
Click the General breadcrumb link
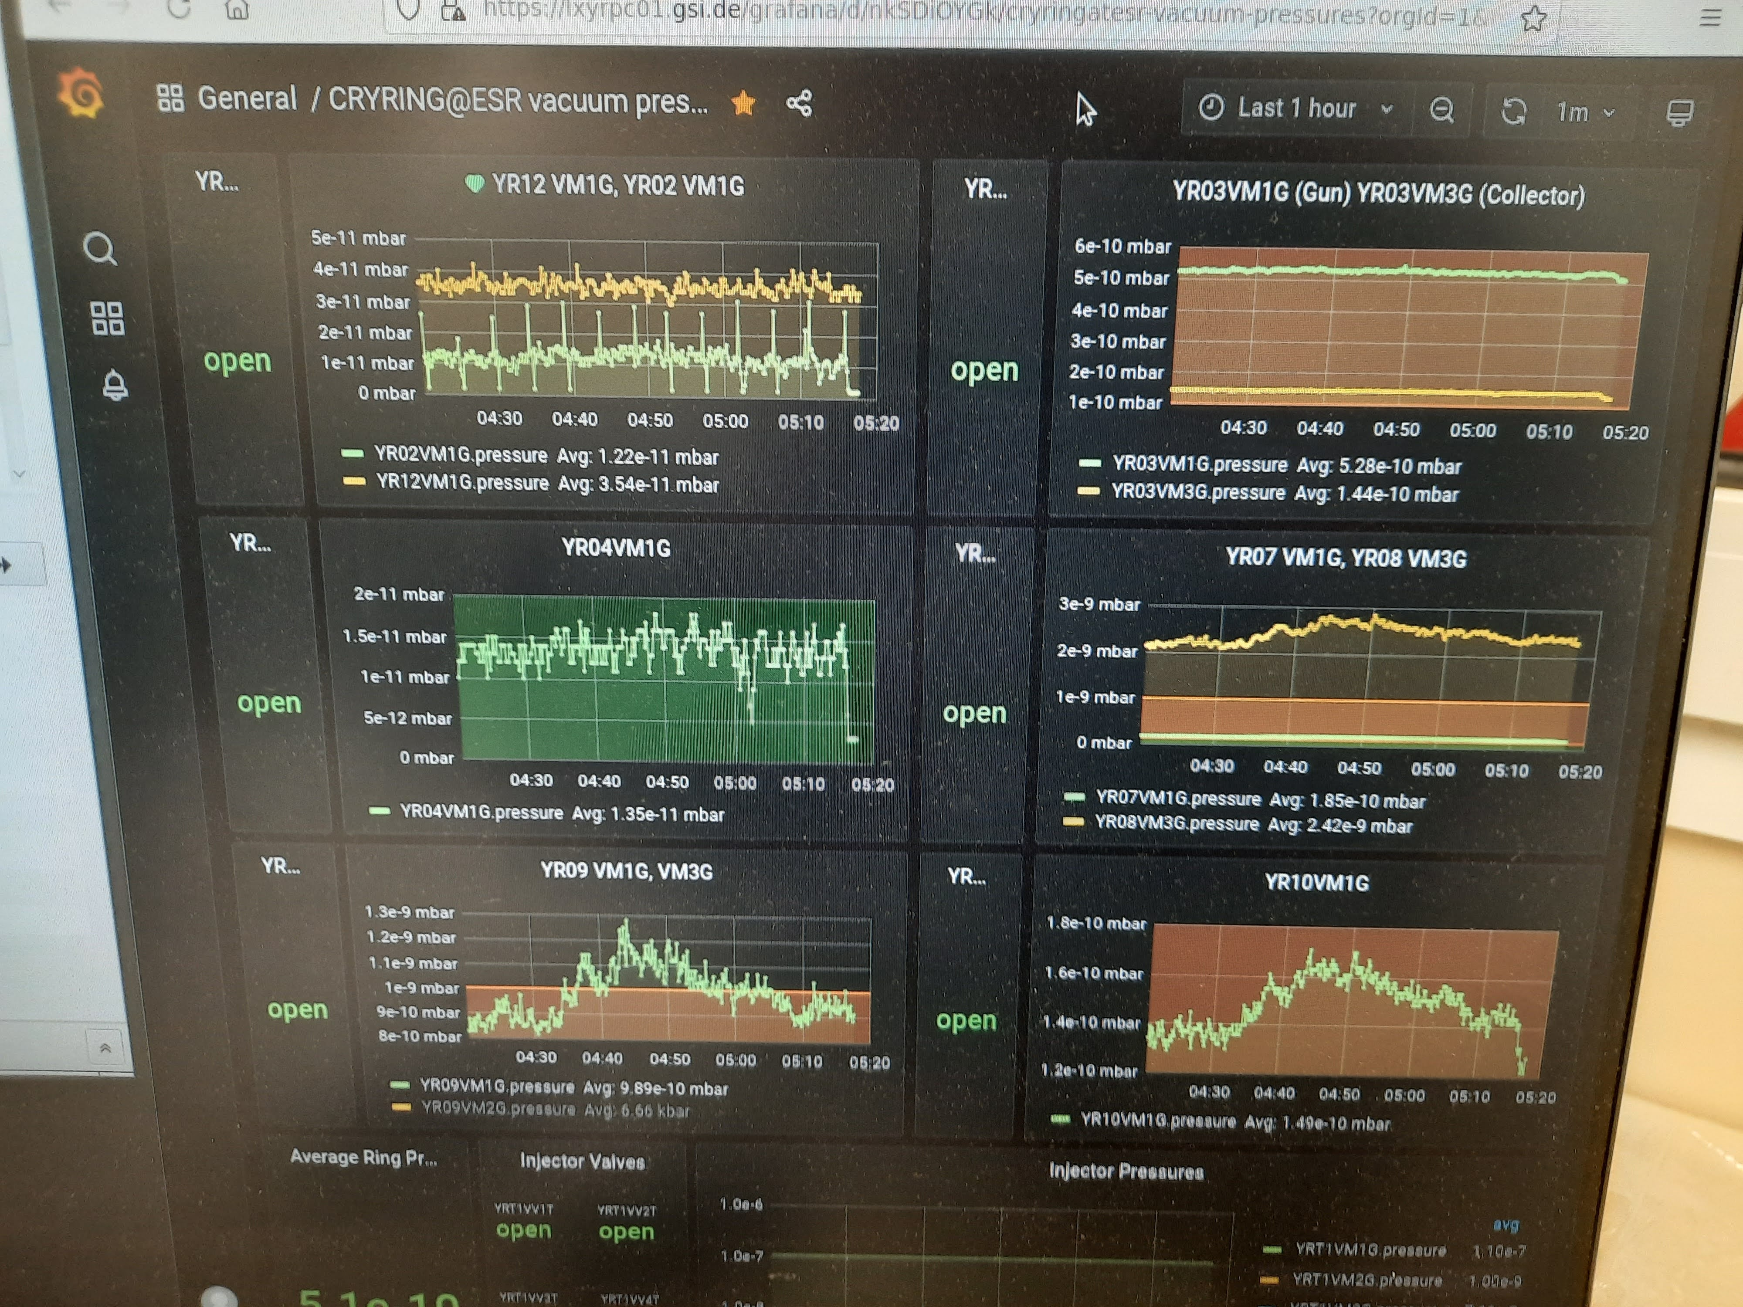click(247, 98)
